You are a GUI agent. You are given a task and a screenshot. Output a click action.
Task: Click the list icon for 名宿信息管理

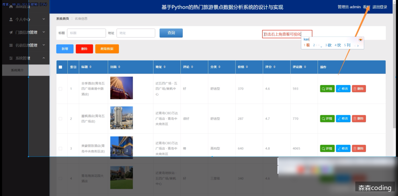[11, 45]
